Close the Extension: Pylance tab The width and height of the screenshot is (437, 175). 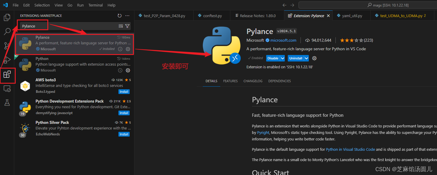[x=328, y=16]
